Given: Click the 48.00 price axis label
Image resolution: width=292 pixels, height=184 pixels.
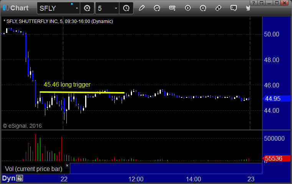Looking at the screenshot, I should 272,60.
